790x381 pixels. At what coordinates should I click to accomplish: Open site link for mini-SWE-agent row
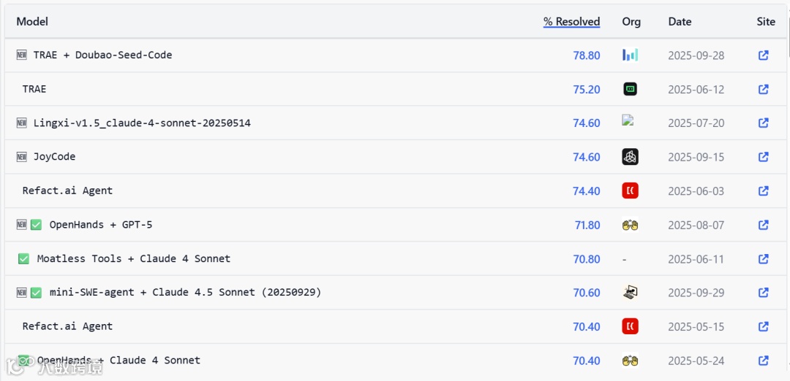click(x=763, y=293)
